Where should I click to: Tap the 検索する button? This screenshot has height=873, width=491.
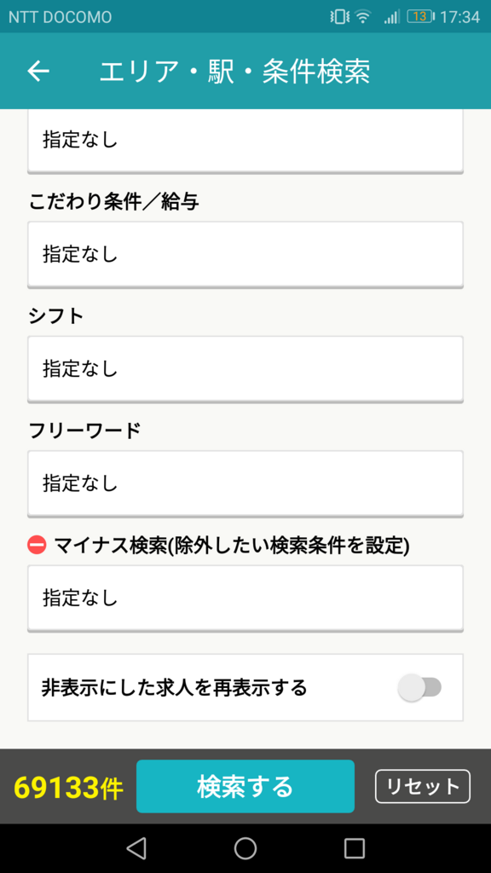pos(245,786)
